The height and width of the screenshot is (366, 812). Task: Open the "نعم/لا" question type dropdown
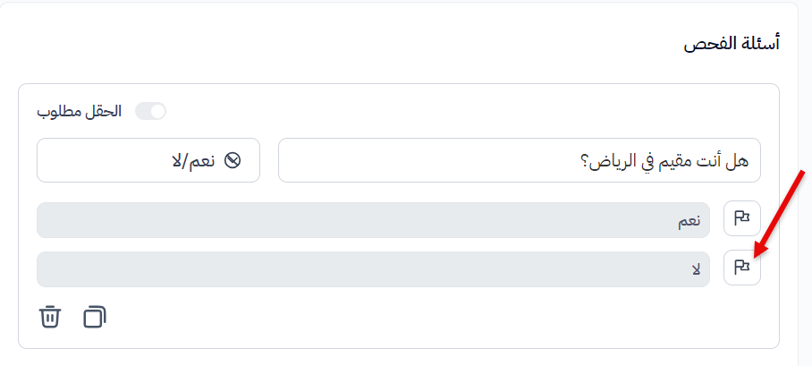(148, 161)
